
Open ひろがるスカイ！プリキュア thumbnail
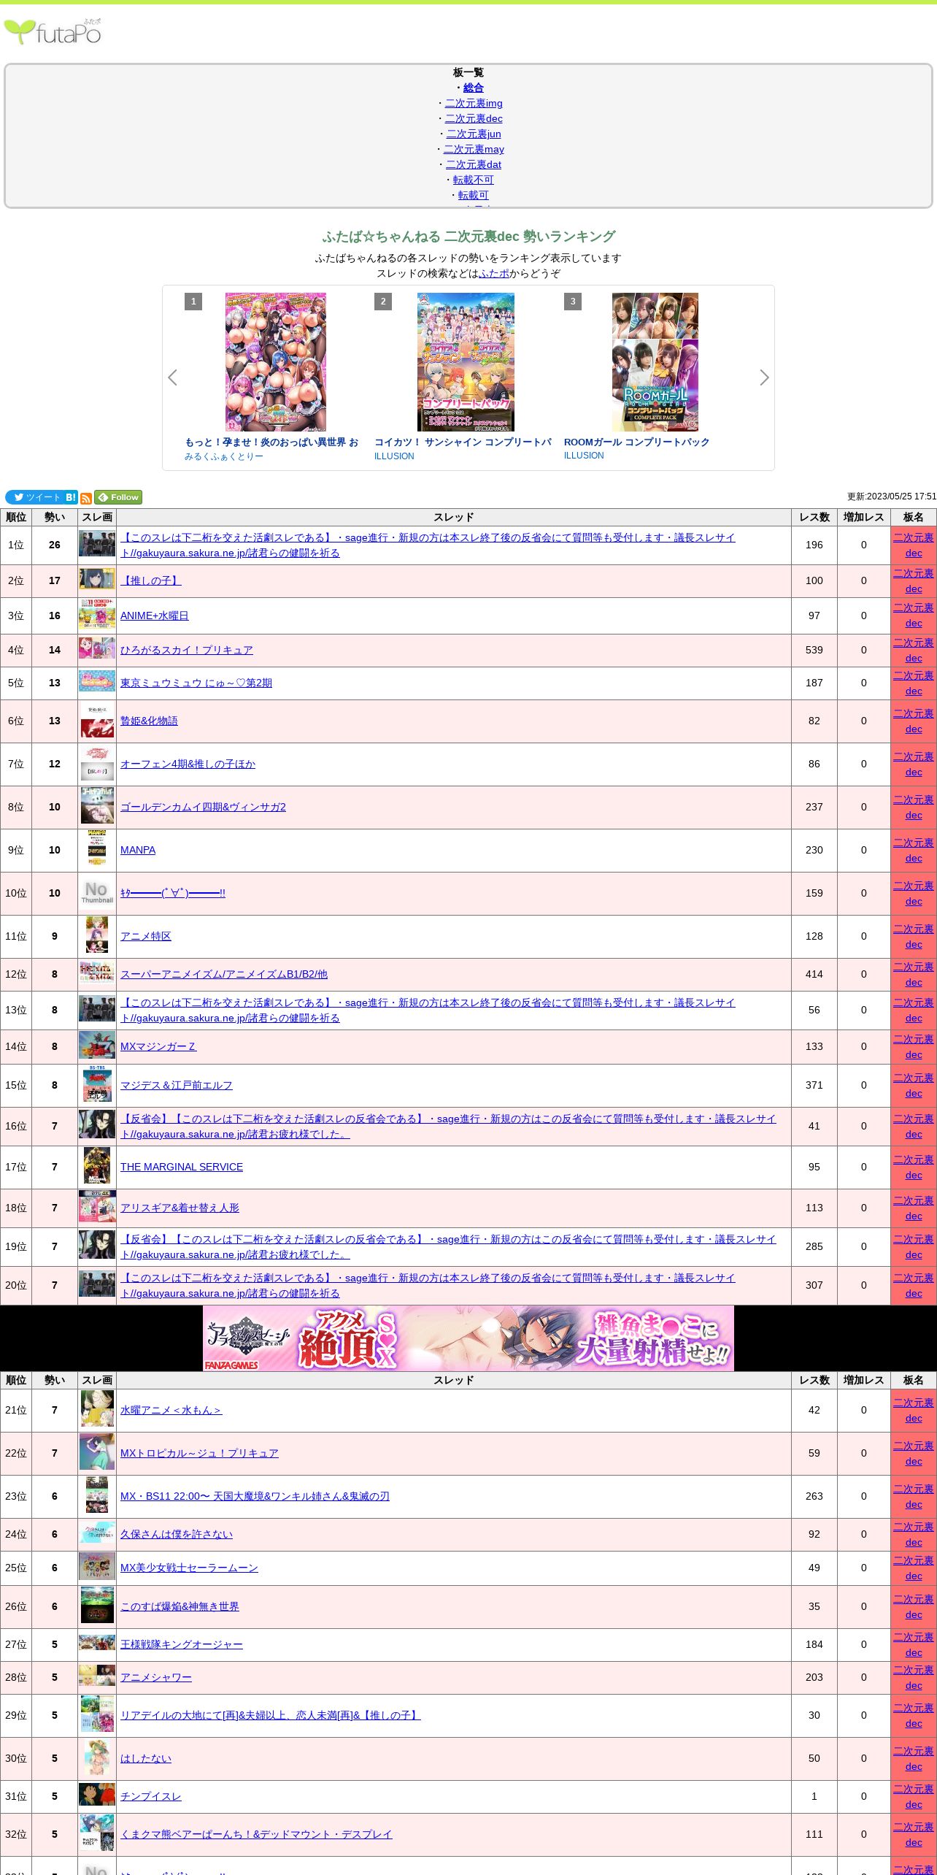pyautogui.click(x=97, y=648)
